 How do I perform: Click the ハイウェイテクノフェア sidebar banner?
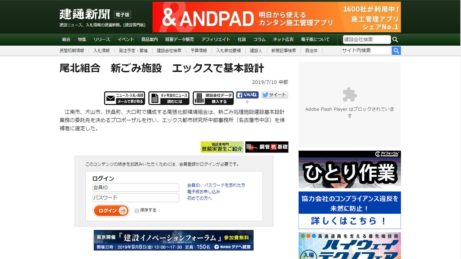tap(350, 246)
